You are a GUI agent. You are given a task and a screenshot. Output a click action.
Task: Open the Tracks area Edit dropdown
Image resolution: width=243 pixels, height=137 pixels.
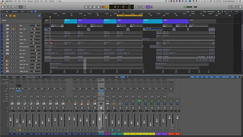pos(8,11)
